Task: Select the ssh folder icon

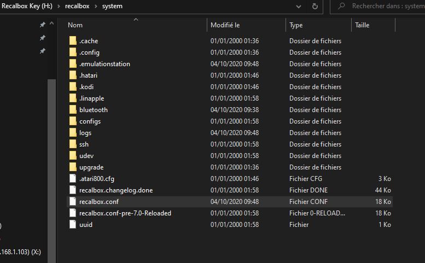Action: [x=73, y=144]
